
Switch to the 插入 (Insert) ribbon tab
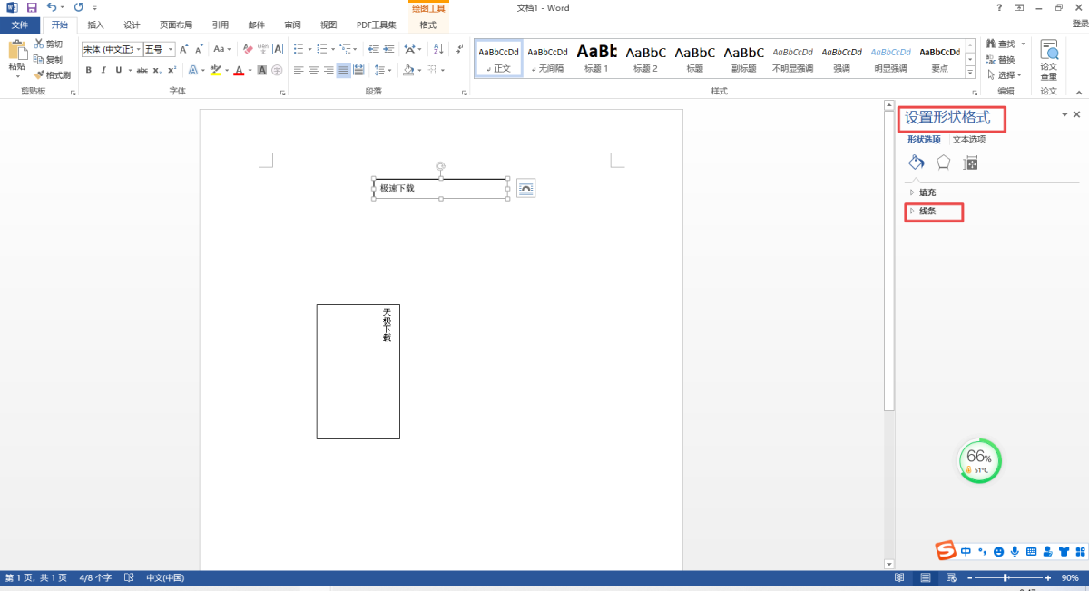point(95,25)
